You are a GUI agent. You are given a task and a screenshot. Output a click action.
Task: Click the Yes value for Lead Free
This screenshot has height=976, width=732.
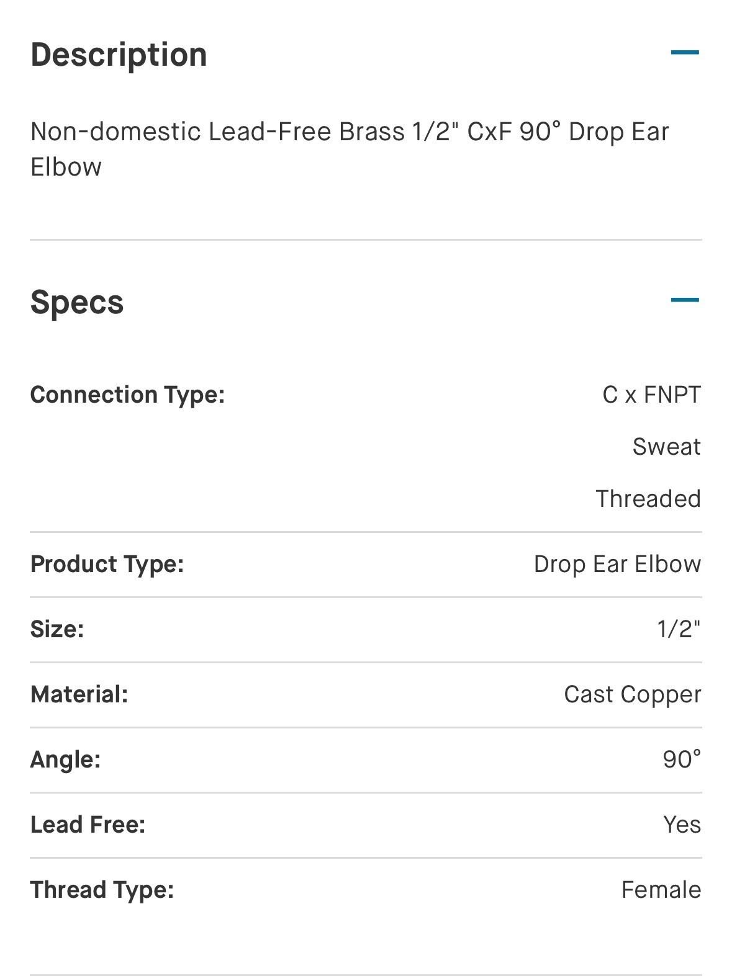click(x=682, y=825)
